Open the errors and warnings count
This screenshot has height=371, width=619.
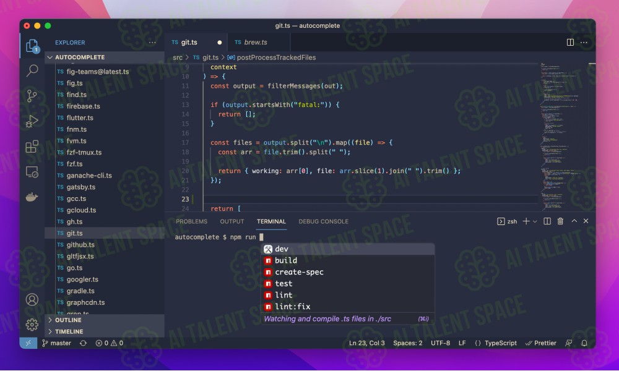coord(110,343)
